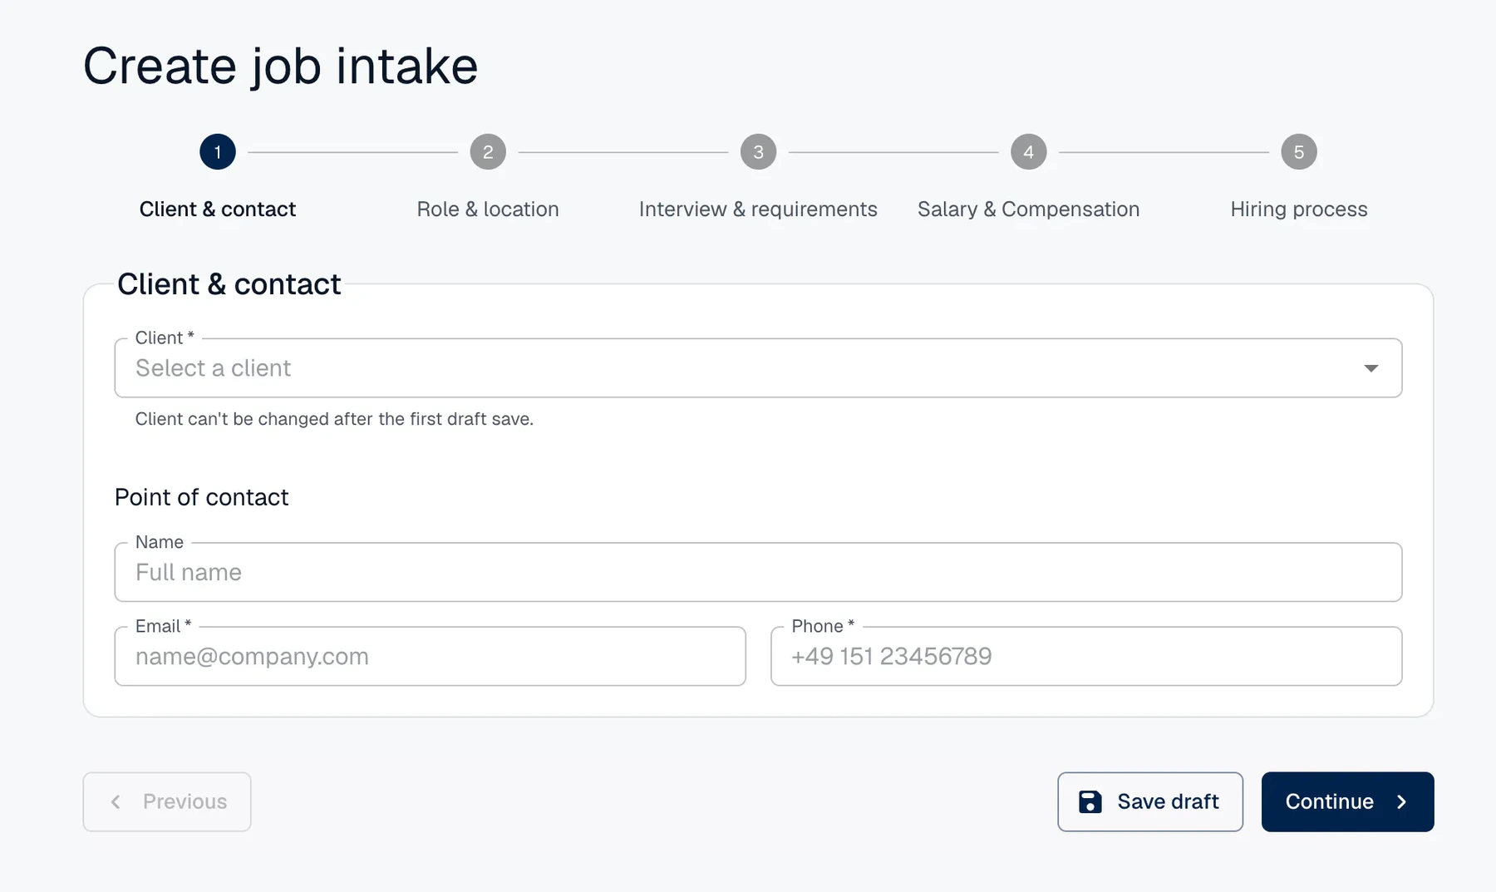Select the Client & contact step label

pyautogui.click(x=218, y=209)
